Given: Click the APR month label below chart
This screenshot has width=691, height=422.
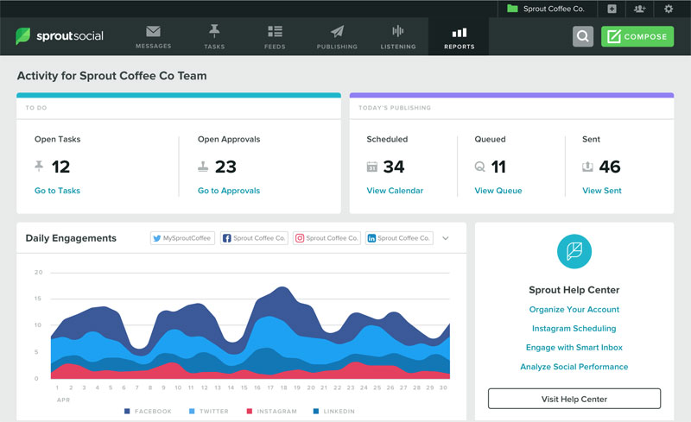Looking at the screenshot, I should click(63, 400).
